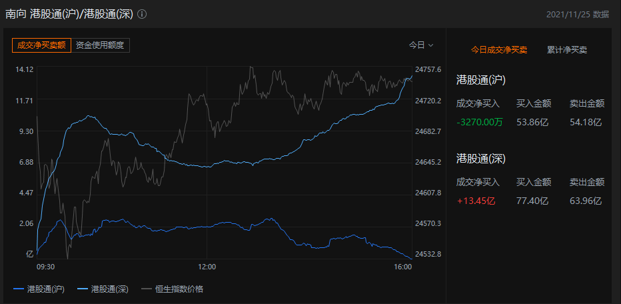Image resolution: width=621 pixels, height=304 pixels.
Task: Select the 累计净买卖 tab
Action: (567, 49)
